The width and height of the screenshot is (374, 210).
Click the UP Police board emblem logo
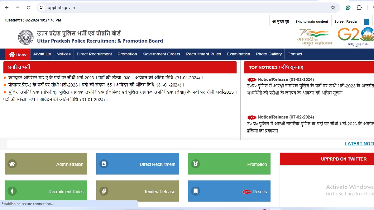[26, 37]
